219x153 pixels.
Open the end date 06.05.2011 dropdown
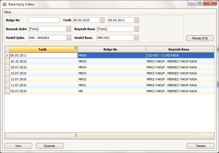tap(136, 20)
